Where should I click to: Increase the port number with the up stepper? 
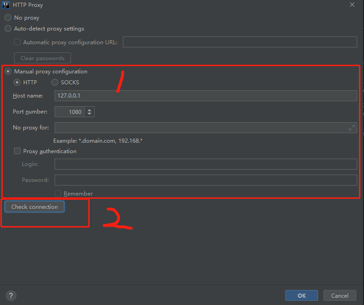[90, 109]
